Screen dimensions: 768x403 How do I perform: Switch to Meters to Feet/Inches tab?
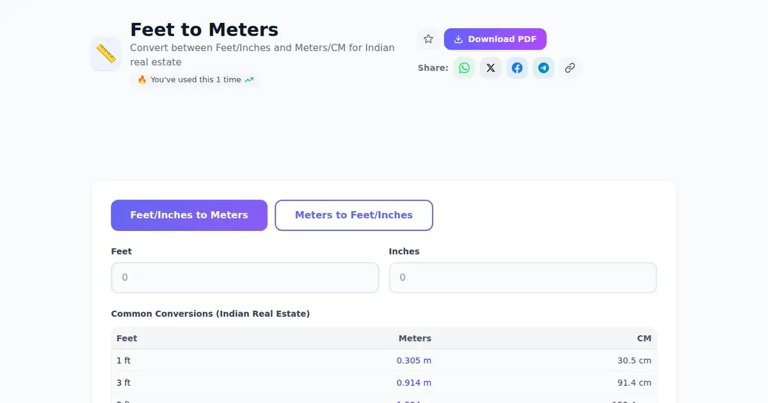point(354,215)
